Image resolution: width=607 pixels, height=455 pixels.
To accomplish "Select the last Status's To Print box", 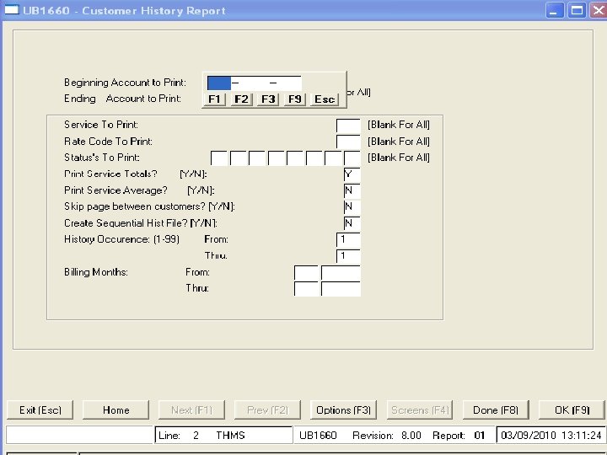I will (x=352, y=158).
